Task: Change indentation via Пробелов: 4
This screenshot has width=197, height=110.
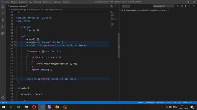Action: (160, 103)
